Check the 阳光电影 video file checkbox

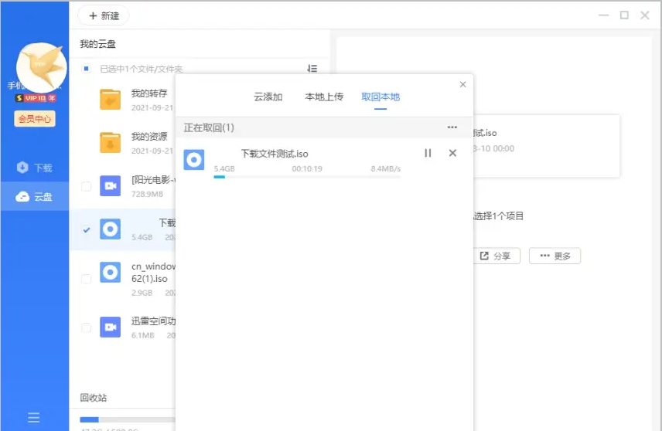[86, 186]
